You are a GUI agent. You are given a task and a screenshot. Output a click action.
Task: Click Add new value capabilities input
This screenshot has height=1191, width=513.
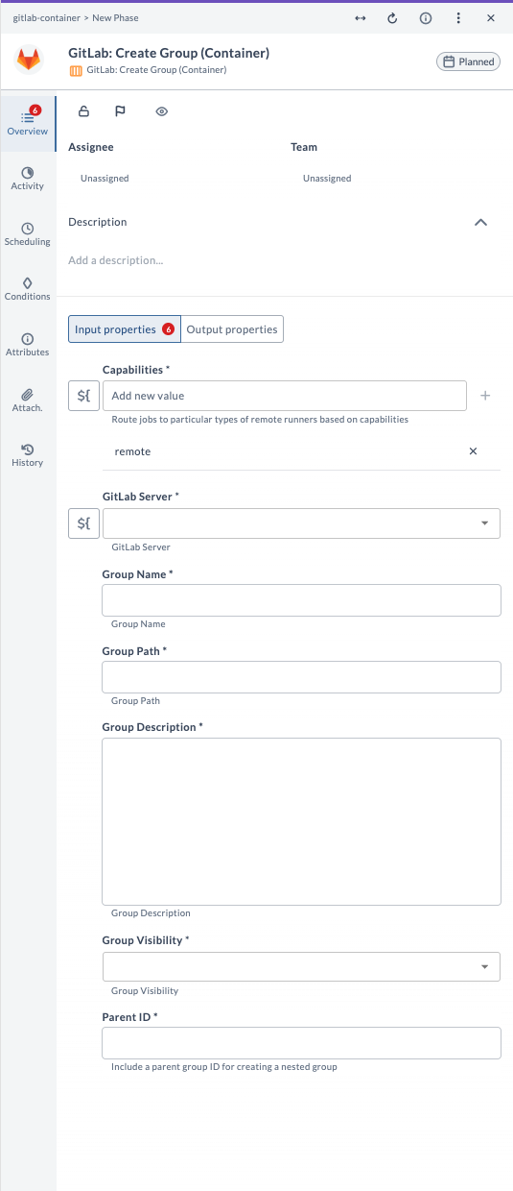285,396
